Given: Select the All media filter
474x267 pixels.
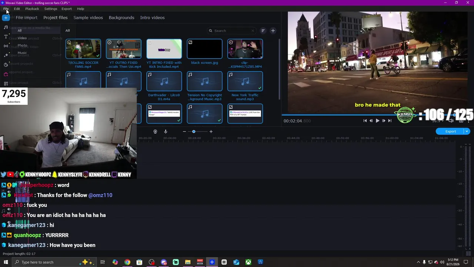Looking at the screenshot, I should pos(20,30).
